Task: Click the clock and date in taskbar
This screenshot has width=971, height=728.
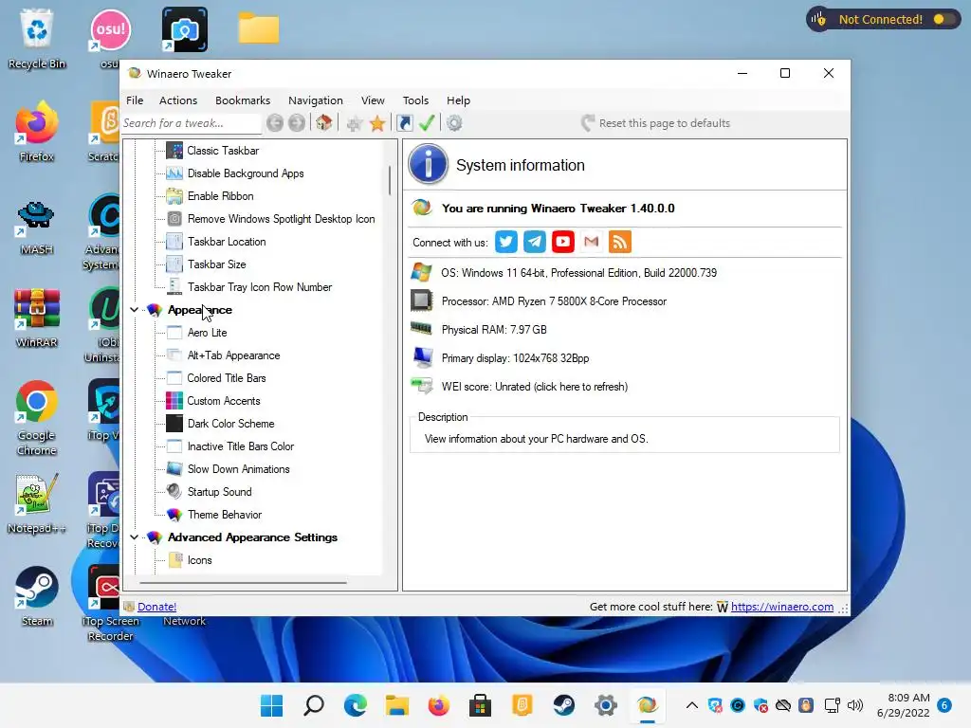Action: coord(904,705)
